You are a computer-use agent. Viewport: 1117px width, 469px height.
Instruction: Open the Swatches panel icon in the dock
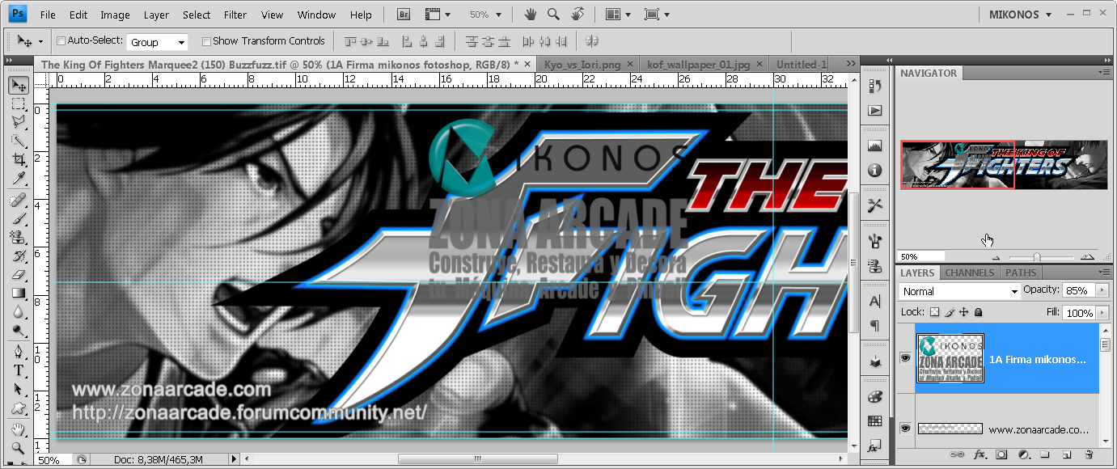874,421
